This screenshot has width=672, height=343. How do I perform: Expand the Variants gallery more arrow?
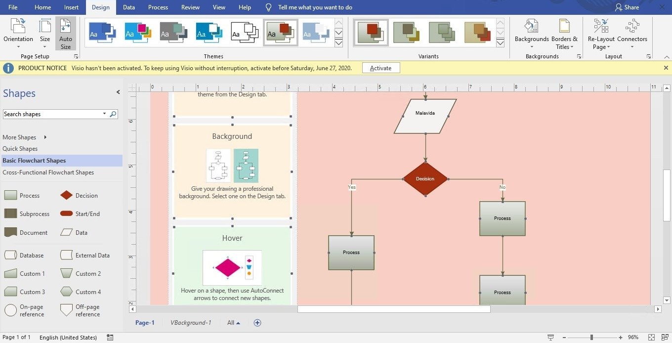click(x=500, y=43)
